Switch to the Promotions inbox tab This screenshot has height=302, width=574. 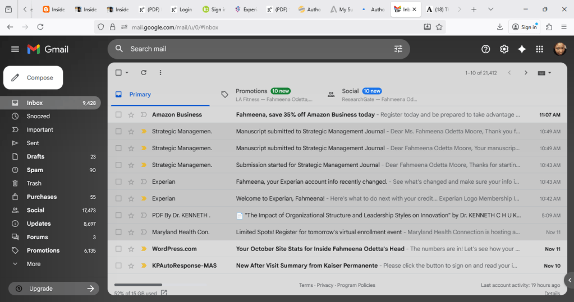267,94
